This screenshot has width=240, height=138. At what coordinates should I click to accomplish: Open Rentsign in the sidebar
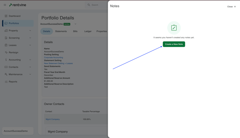(18, 52)
